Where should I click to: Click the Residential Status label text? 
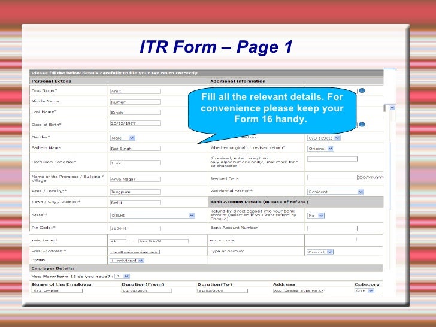231,191
